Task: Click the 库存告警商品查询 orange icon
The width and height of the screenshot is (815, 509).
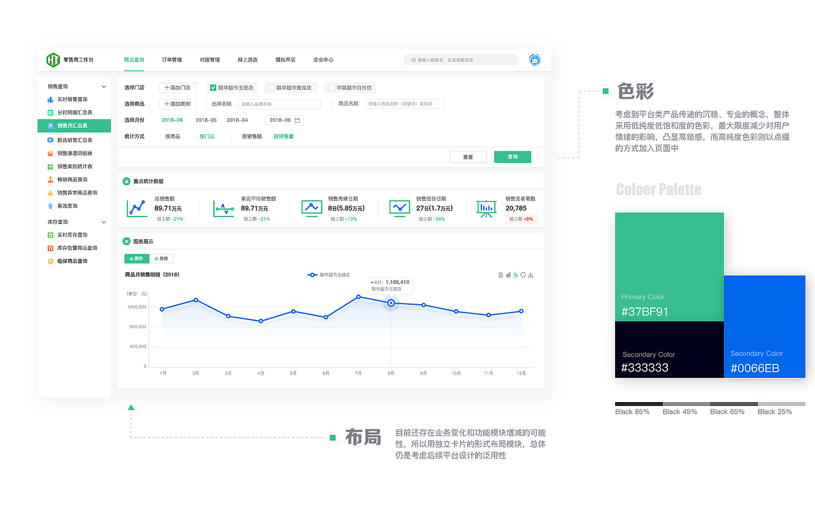Action: click(51, 248)
